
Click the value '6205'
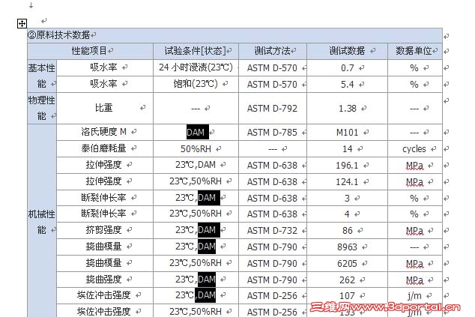347,263
